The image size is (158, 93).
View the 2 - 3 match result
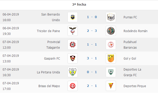(92, 31)
